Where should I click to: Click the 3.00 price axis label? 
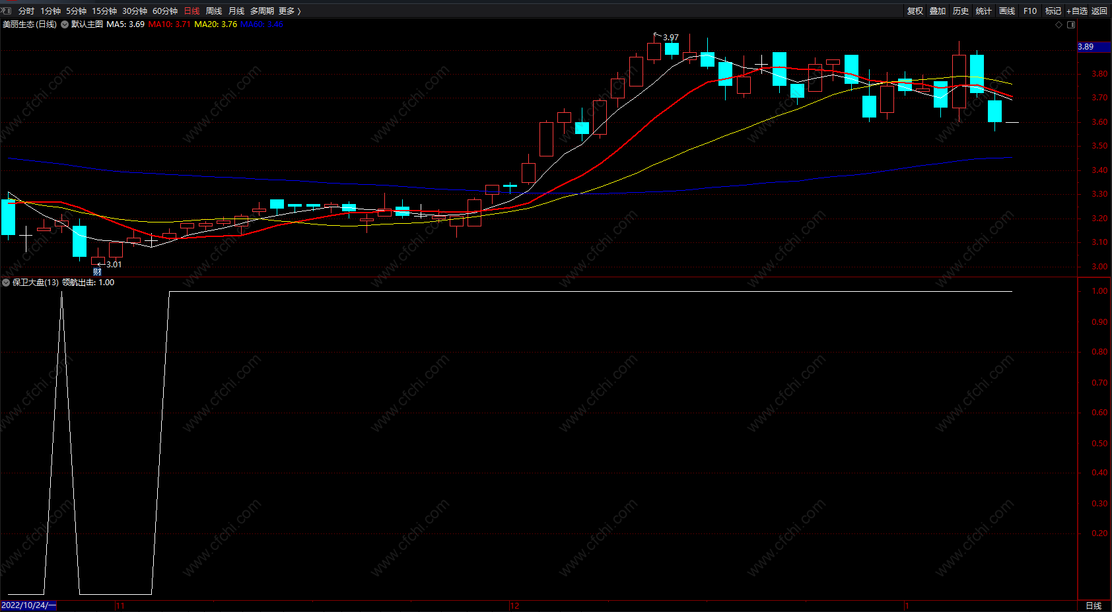coord(1099,267)
